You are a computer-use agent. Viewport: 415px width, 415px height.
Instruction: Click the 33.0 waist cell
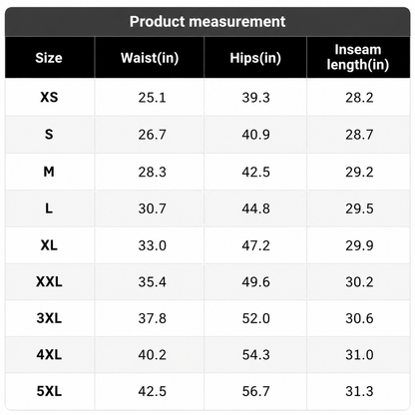pyautogui.click(x=152, y=245)
